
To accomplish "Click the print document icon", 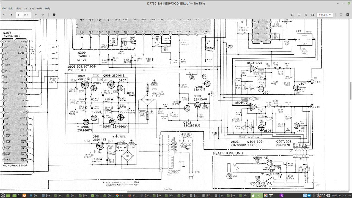I will coord(54,15).
